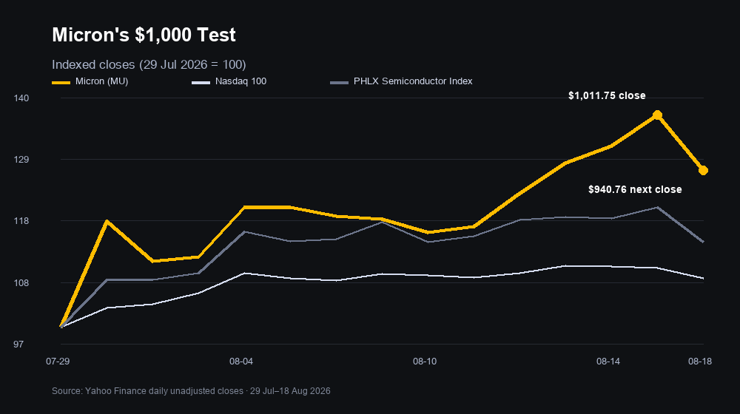Click the yellow Micron legend swatch
This screenshot has width=740, height=414.
[61, 83]
